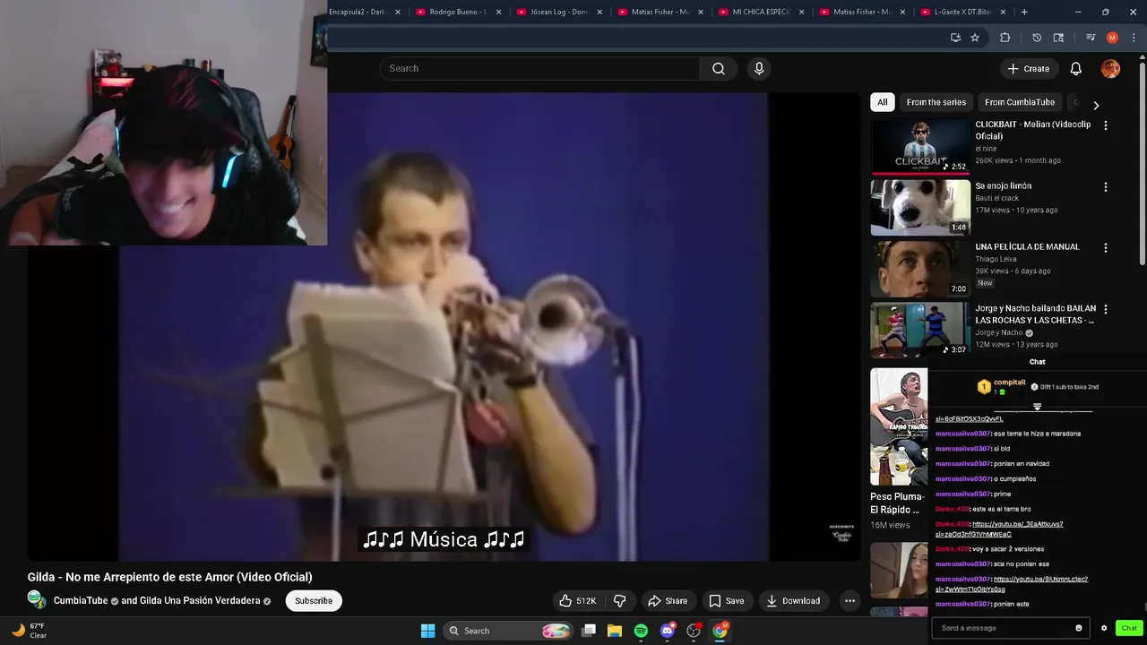1147x645 pixels.
Task: Open Chrome three-dot menu
Action: (1134, 38)
